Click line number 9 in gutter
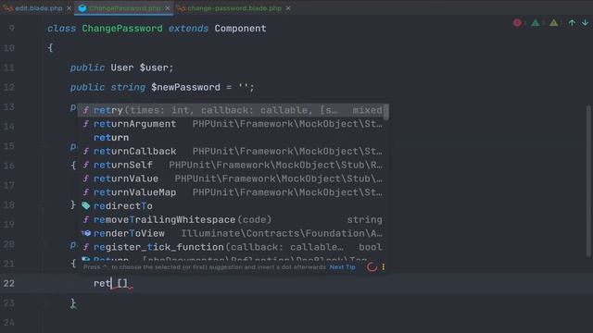 12,29
